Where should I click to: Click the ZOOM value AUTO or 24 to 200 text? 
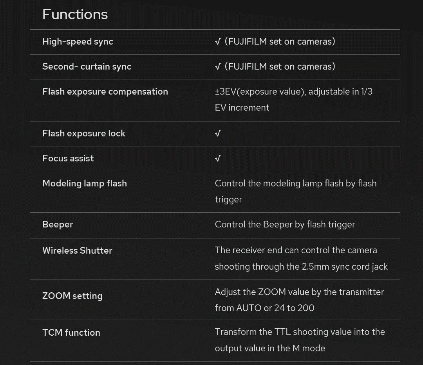pyautogui.click(x=299, y=300)
